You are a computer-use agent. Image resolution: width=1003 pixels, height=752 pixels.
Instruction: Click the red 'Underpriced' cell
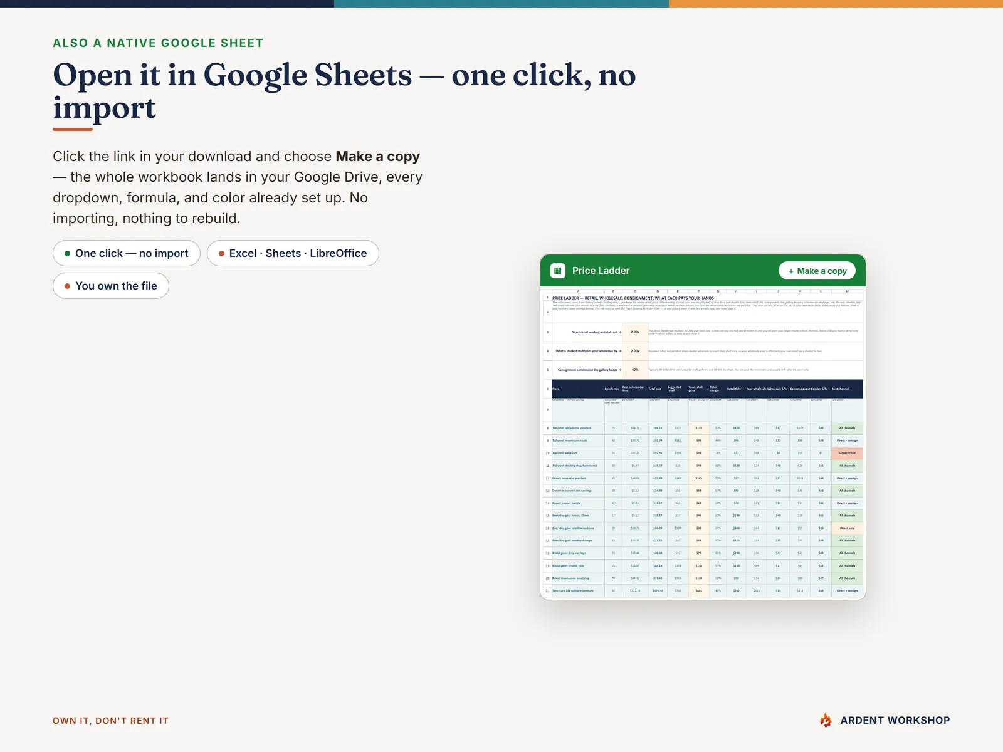click(847, 453)
